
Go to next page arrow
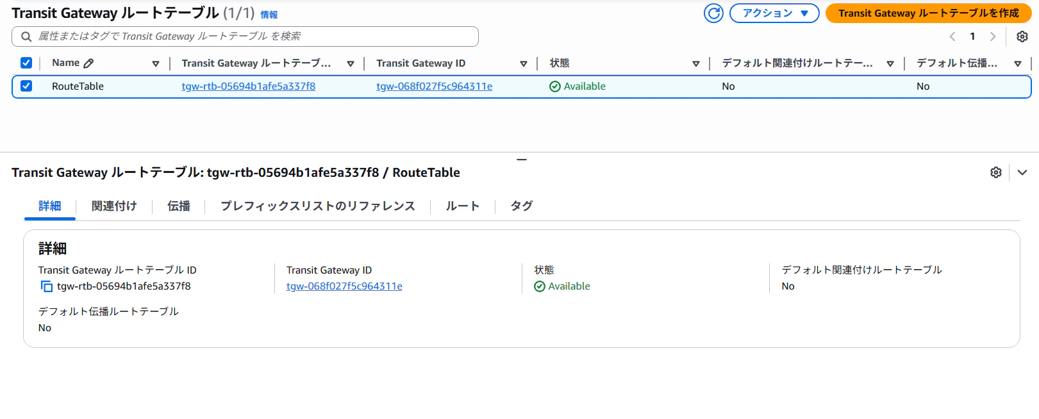pos(993,37)
